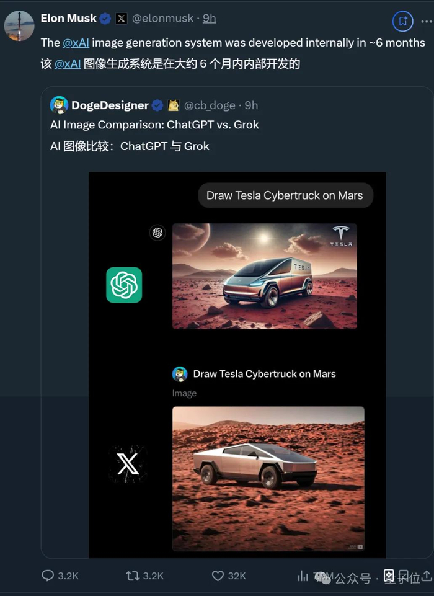434x596 pixels.
Task: Click the green ChatGPT logo in image
Action: click(x=124, y=285)
